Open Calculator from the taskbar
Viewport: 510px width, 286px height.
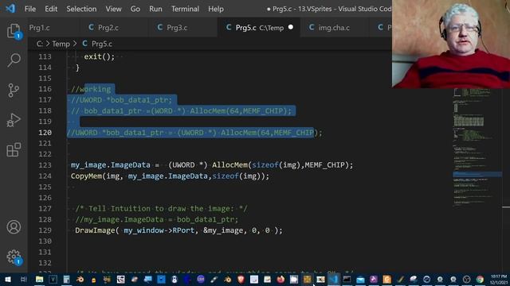click(x=66, y=279)
